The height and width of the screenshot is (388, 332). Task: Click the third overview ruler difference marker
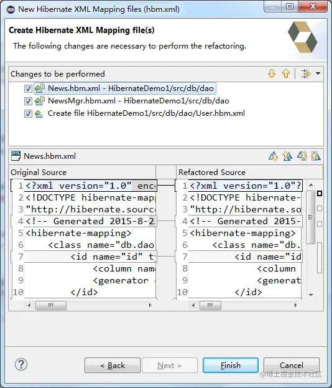320,224
